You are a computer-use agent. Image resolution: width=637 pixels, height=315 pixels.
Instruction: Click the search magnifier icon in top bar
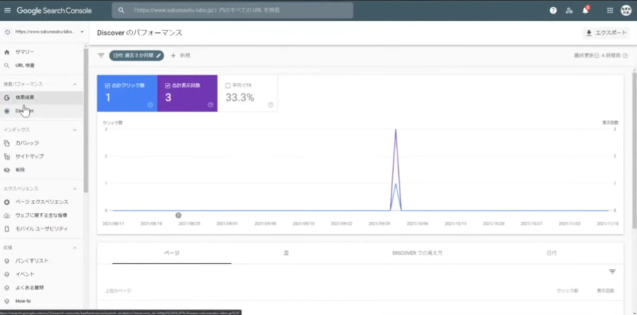point(121,11)
